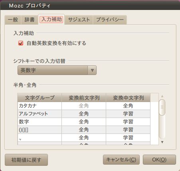Viewport: 180px width, 171px height.
Task: Click 初期値に戻す reset button
Action: coord(26,160)
